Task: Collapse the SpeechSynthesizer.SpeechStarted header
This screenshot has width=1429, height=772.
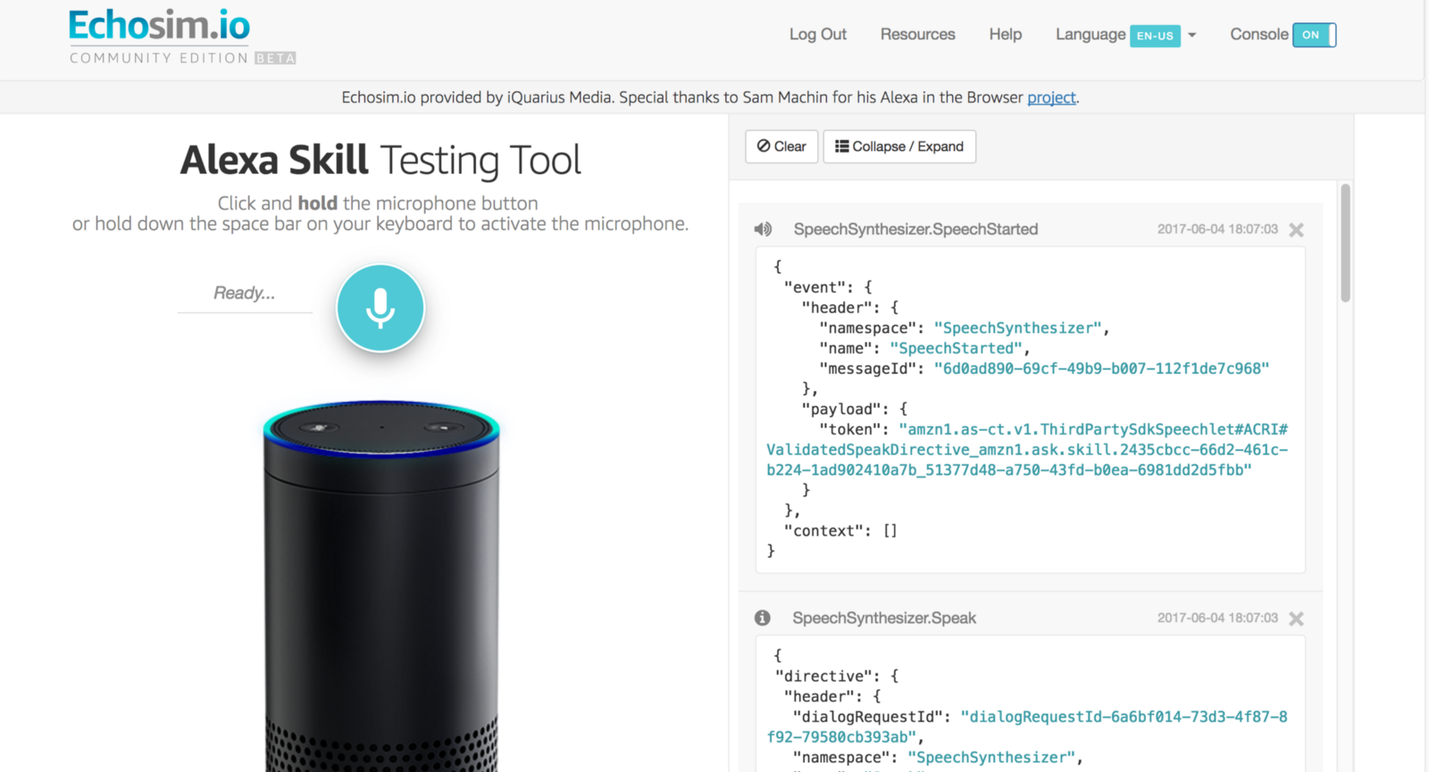Action: point(915,229)
